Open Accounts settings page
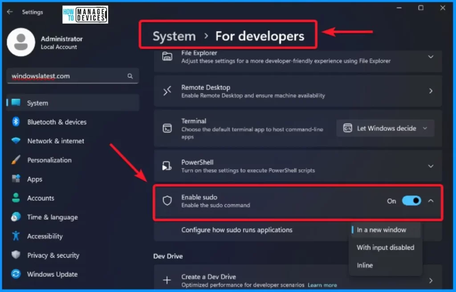 click(73, 198)
